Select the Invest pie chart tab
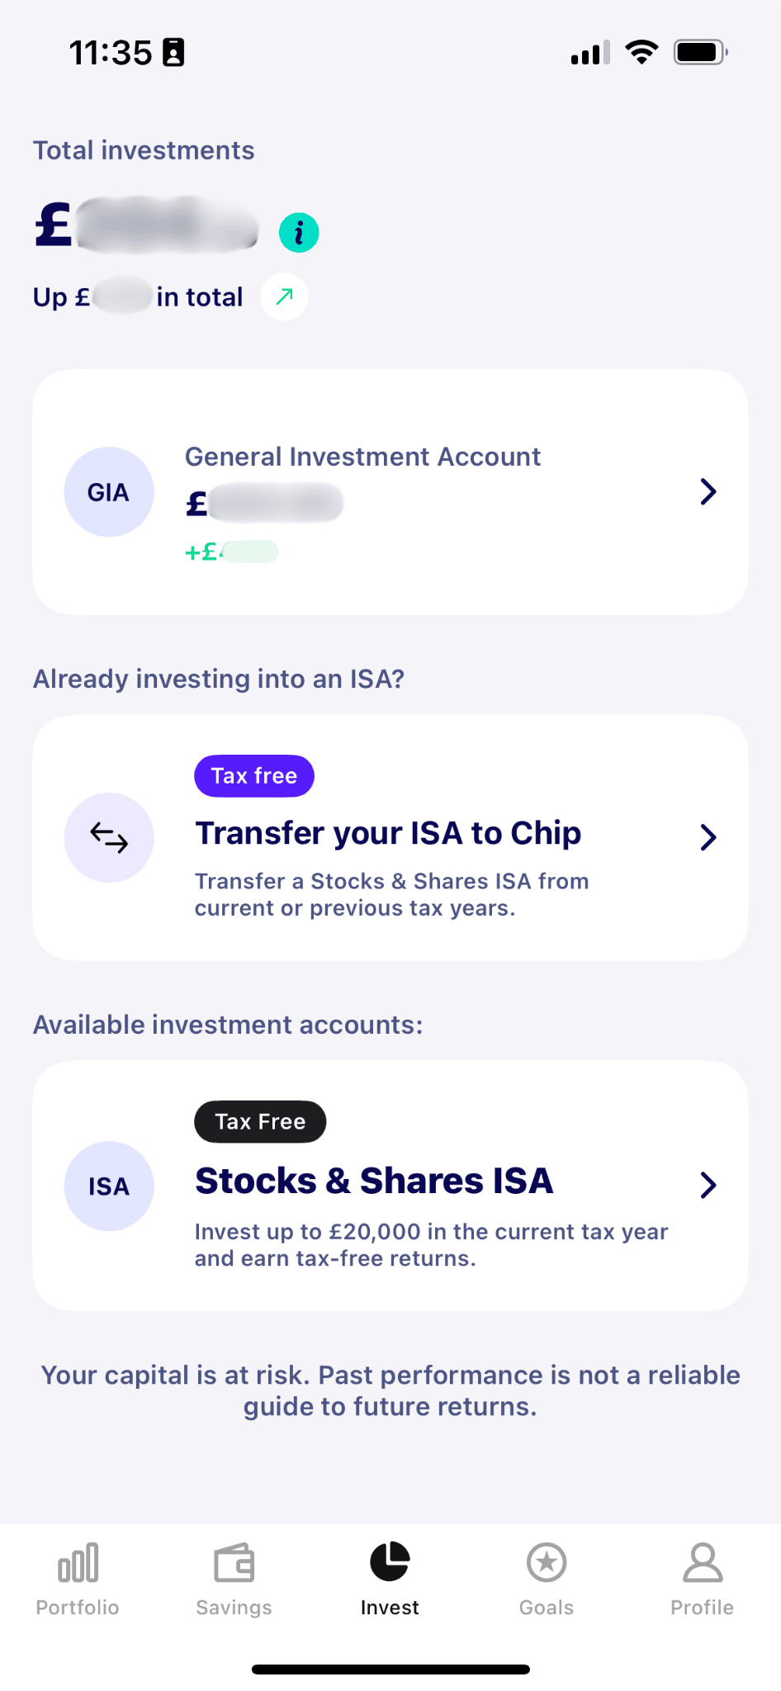 (390, 1561)
